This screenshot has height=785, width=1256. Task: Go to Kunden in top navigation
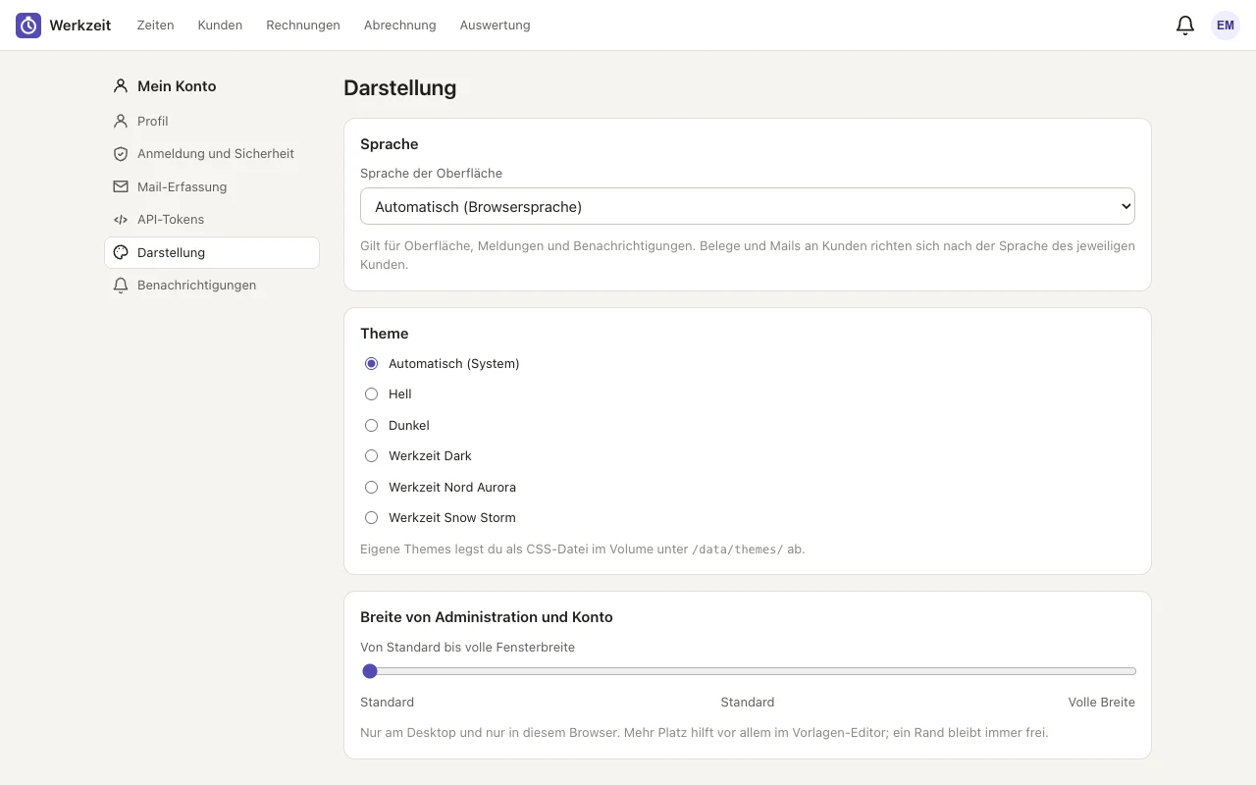pos(220,26)
